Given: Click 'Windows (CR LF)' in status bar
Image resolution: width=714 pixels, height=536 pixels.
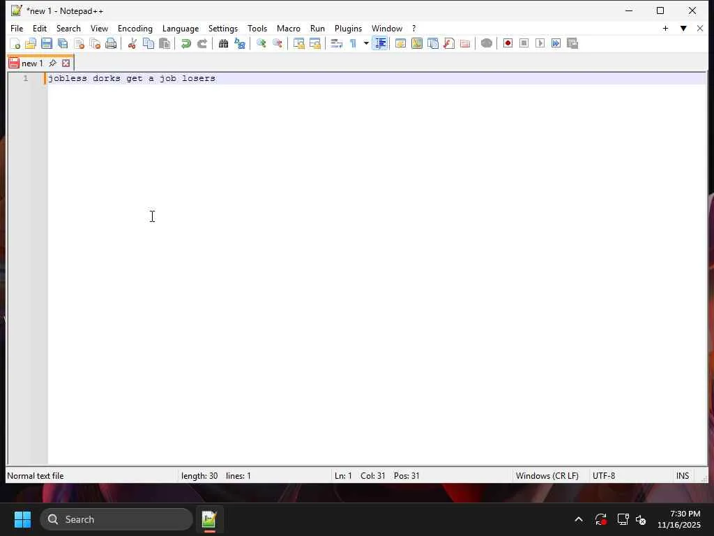Looking at the screenshot, I should point(547,476).
